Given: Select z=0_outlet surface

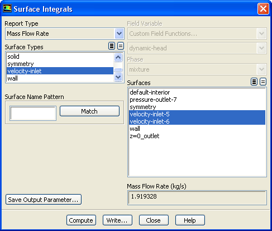Looking at the screenshot, I should click(x=197, y=136).
